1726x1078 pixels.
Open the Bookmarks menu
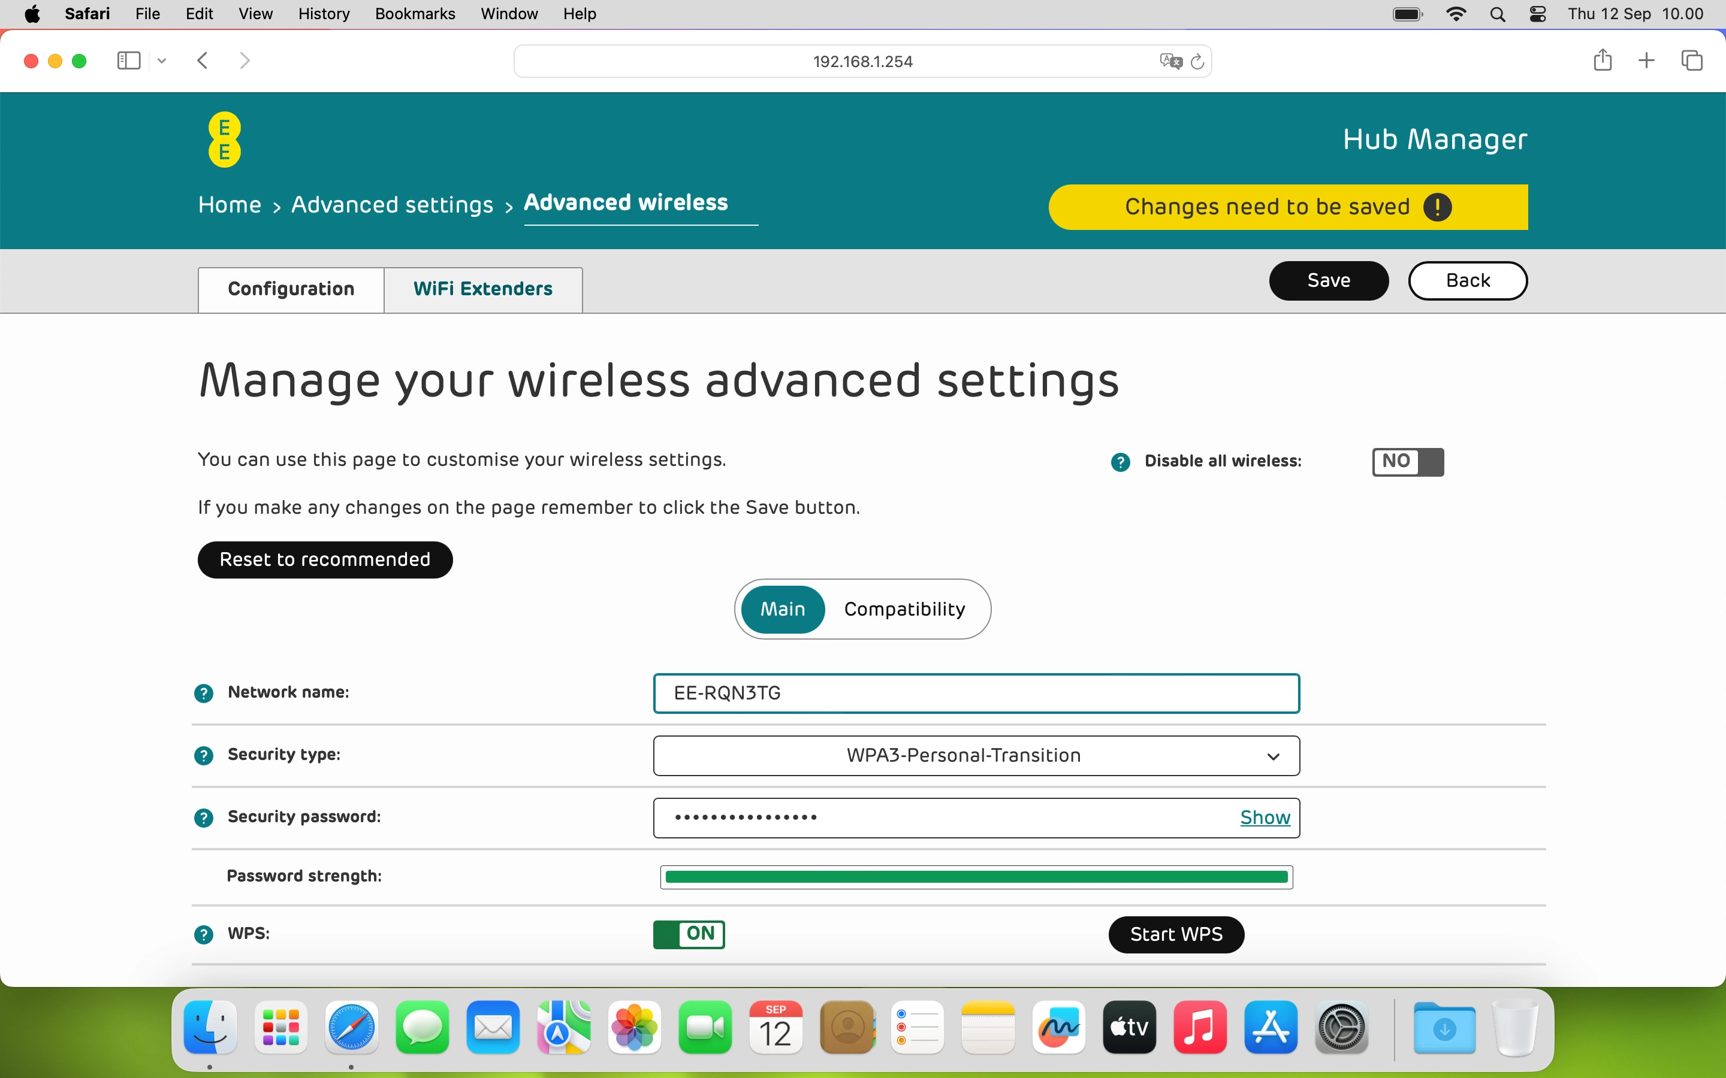(414, 14)
